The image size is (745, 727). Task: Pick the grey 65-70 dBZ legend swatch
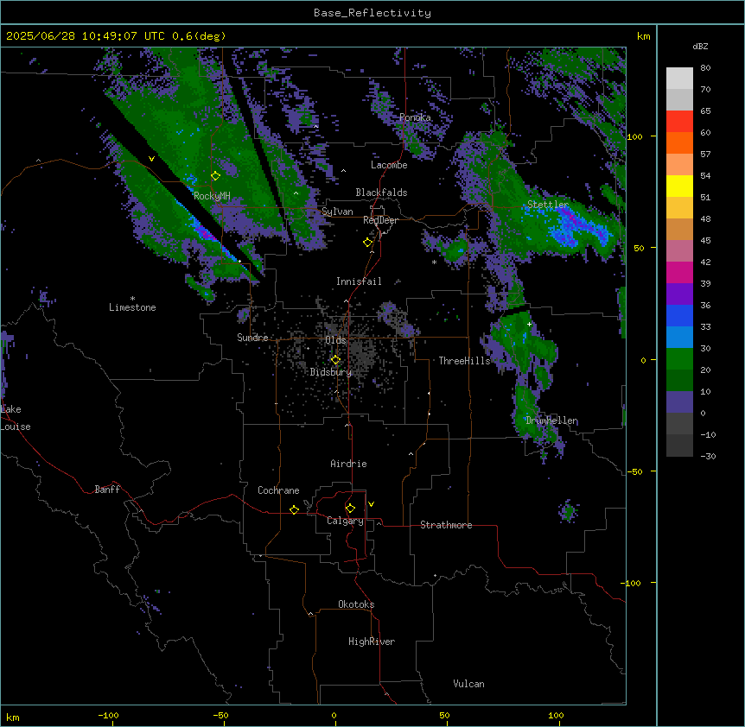(679, 100)
